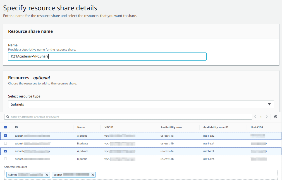Remove the second selected subnet tag
This screenshot has width=282, height=180.
click(93, 175)
